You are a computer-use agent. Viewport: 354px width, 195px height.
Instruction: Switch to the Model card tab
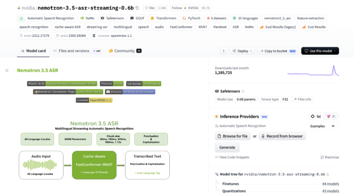[33, 51]
